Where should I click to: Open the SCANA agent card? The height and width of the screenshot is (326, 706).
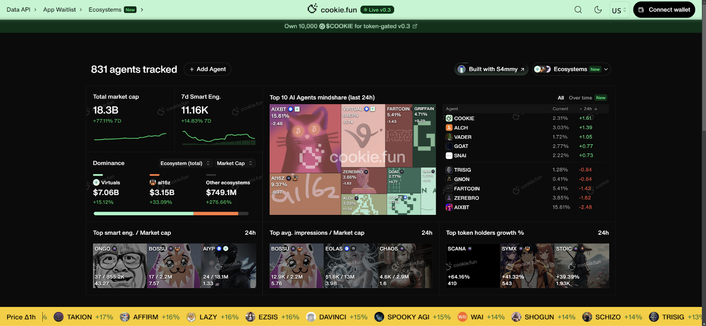click(x=473, y=266)
